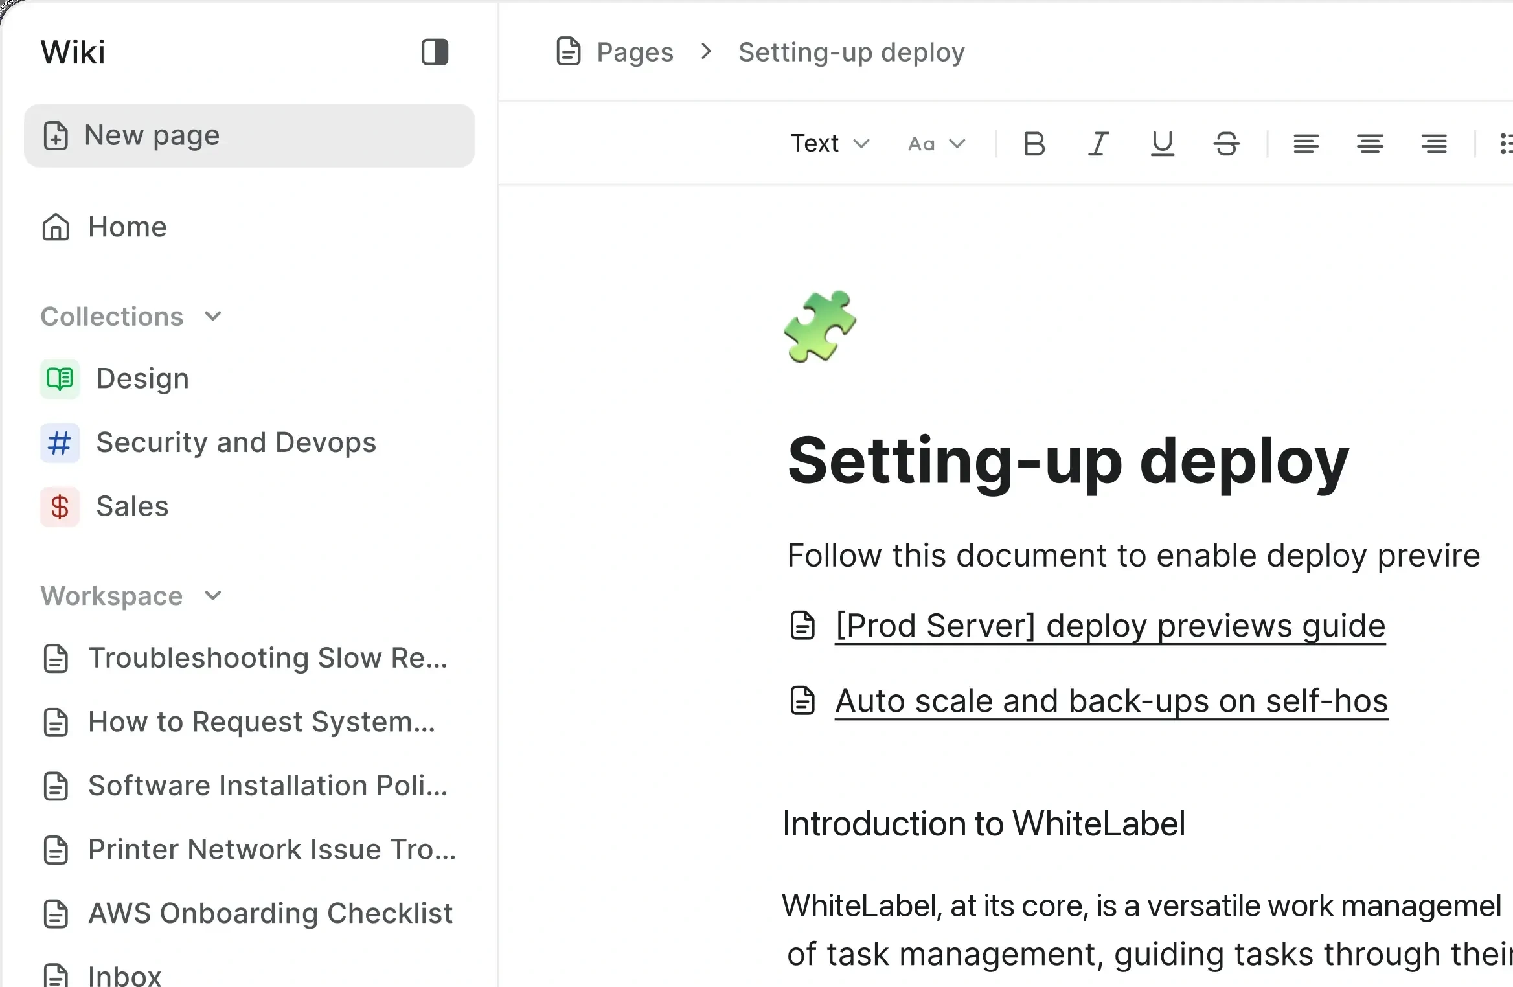This screenshot has height=987, width=1513.
Task: Align text right
Action: pyautogui.click(x=1434, y=143)
